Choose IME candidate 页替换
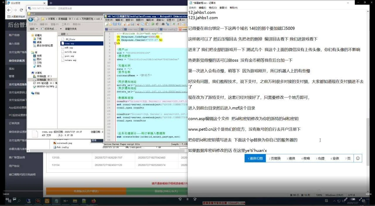This screenshot has width=375, height=206. pyautogui.click(x=275, y=158)
